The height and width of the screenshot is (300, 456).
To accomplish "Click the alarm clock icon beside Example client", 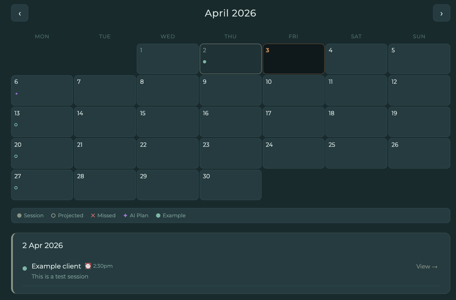I will [88, 266].
